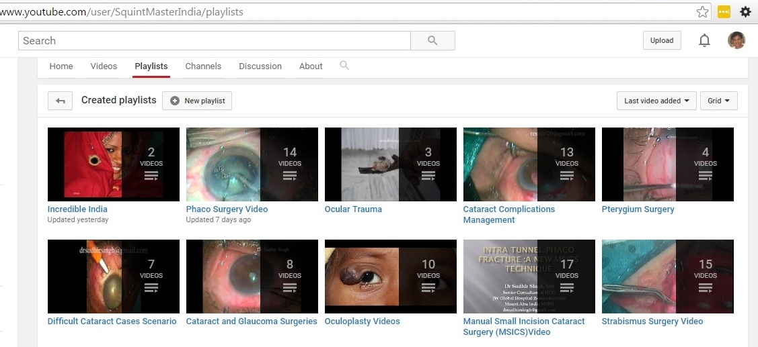The width and height of the screenshot is (758, 347).
Task: Open the Phaco Surgery Video playlist link
Action: 227,209
